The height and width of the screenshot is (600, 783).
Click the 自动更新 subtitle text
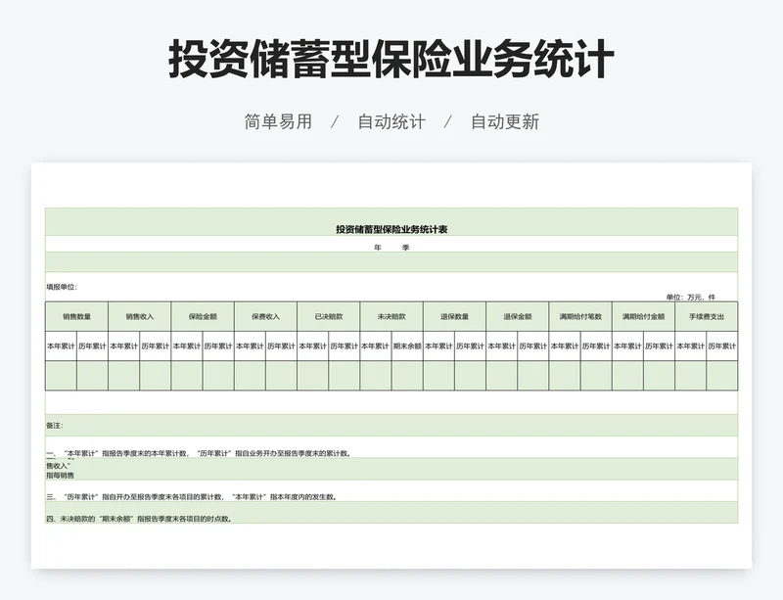point(505,122)
